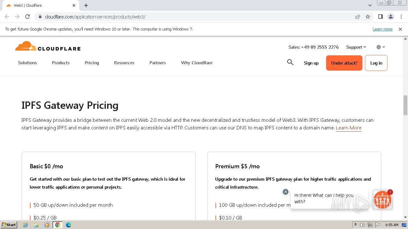Open the language globe selector
This screenshot has width=408, height=229.
[x=381, y=47]
